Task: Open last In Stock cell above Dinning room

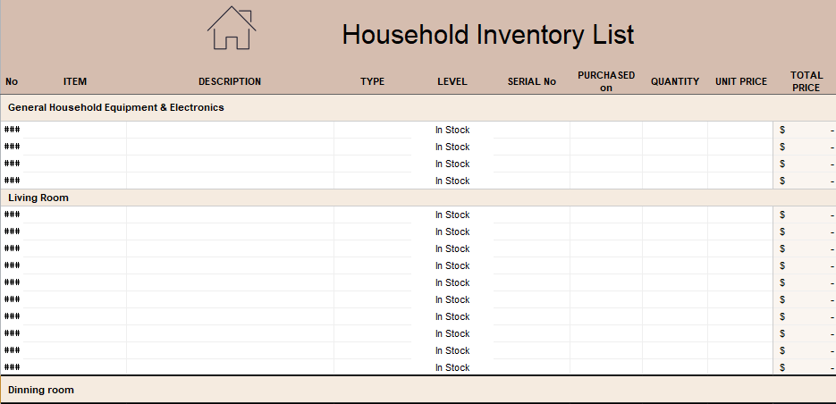Action: coord(452,367)
